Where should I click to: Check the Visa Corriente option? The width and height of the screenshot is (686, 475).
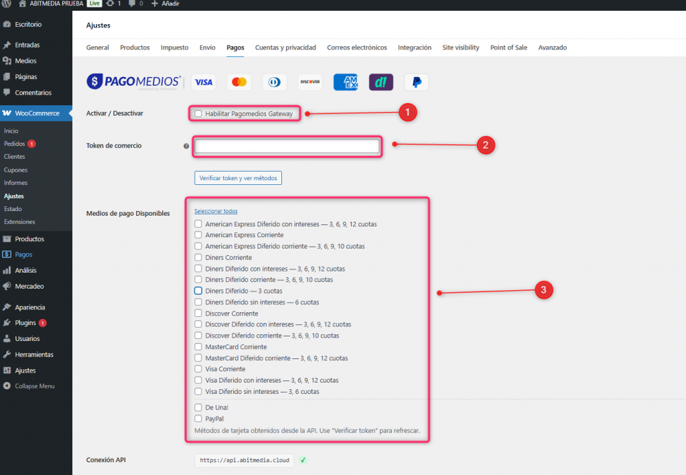click(198, 369)
